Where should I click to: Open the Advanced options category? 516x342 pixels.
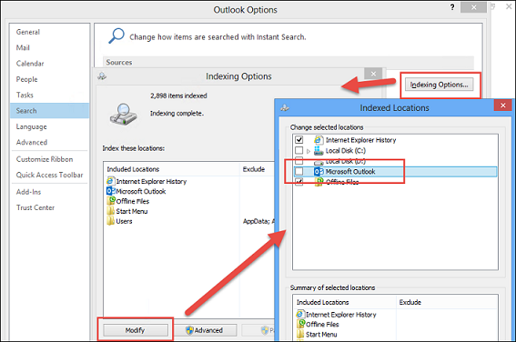click(32, 143)
